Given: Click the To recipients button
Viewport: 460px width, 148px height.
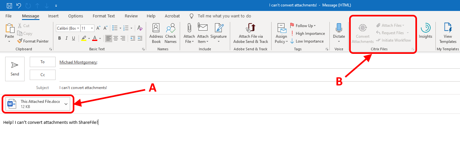Looking at the screenshot, I should coord(43,62).
